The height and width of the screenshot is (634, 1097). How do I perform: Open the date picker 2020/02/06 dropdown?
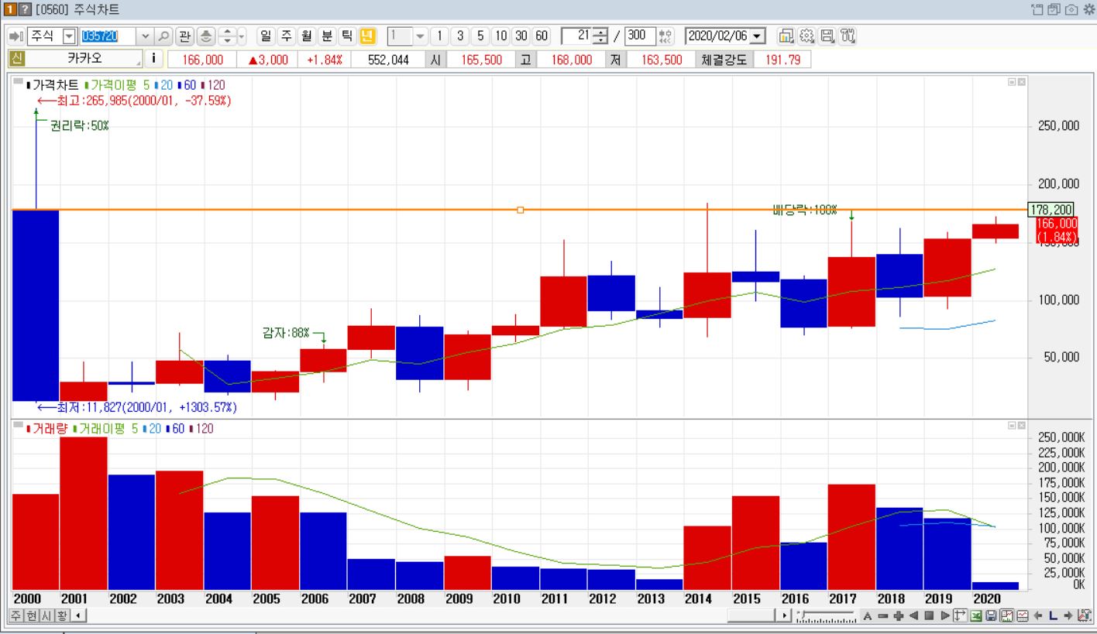[x=757, y=36]
